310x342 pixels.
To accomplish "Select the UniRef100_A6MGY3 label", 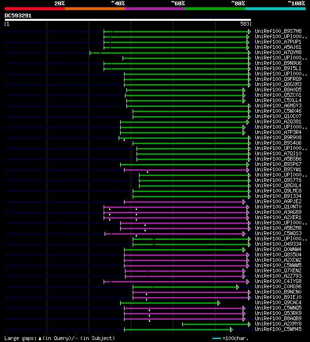I will coord(278,106).
